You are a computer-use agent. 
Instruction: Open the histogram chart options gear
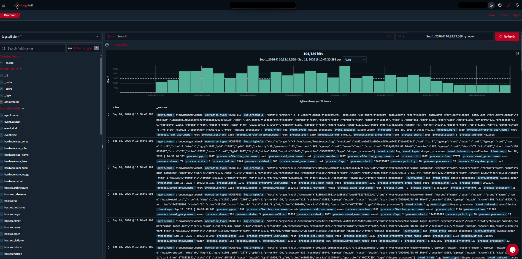pos(517,53)
